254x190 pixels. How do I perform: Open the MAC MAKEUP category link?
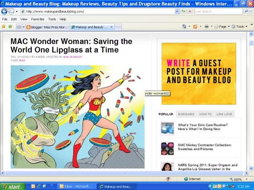(x=73, y=57)
